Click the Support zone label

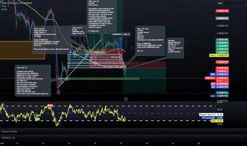[99, 52]
